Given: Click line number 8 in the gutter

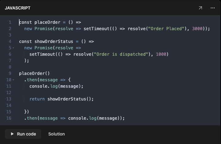Looking at the screenshot, I should click(x=10, y=67).
